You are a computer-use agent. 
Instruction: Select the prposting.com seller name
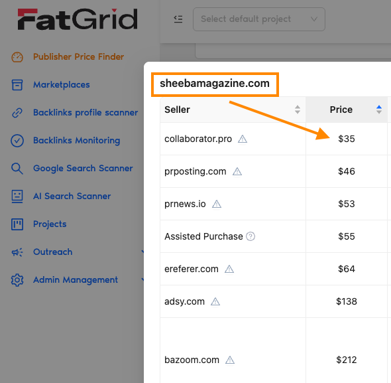point(195,171)
